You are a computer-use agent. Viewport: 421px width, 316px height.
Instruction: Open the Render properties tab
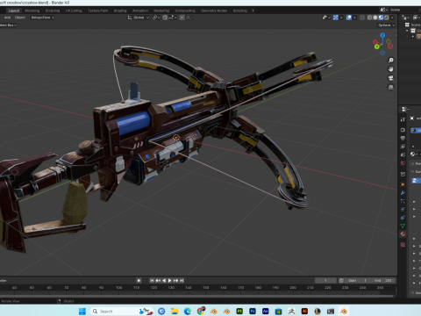[403, 130]
